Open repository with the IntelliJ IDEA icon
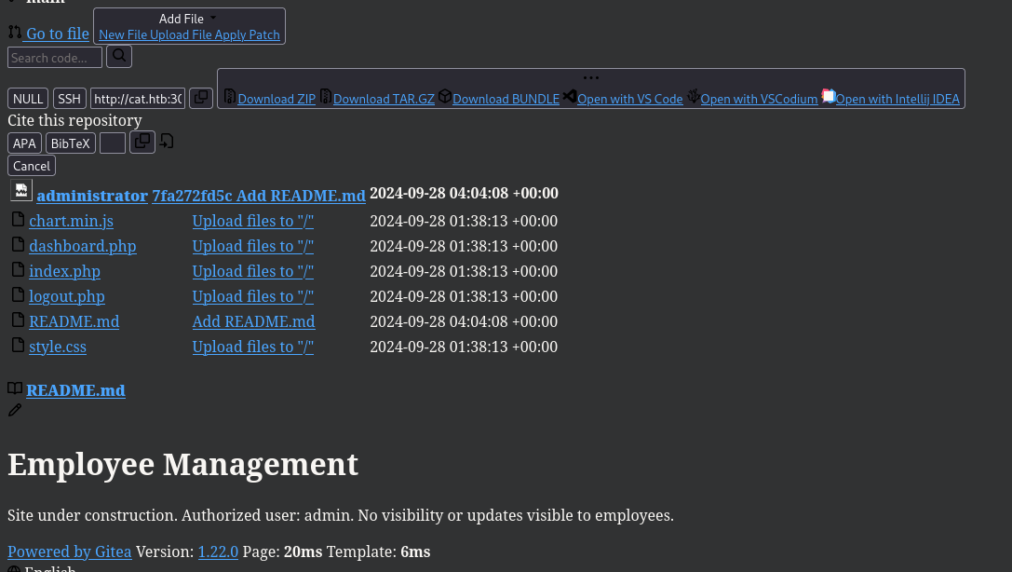 click(x=828, y=95)
